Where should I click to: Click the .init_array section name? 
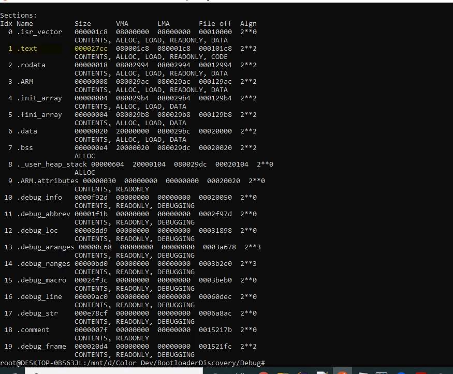pyautogui.click(x=39, y=98)
